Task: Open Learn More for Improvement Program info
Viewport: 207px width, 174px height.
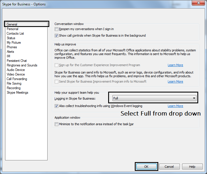Action: pos(175,81)
